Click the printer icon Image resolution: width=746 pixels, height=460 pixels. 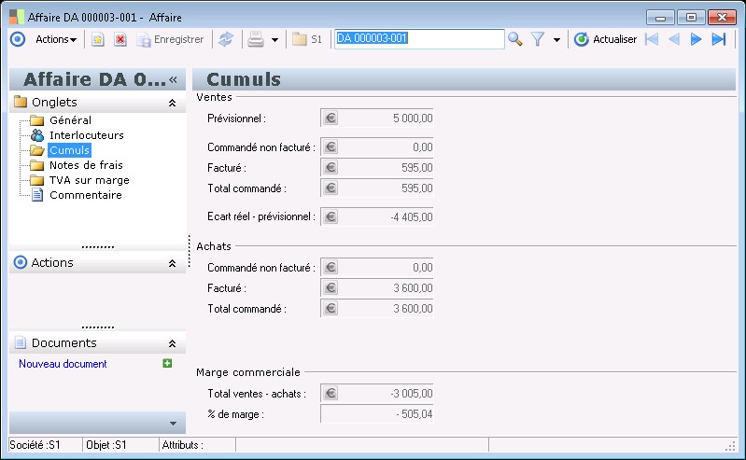[x=256, y=39]
